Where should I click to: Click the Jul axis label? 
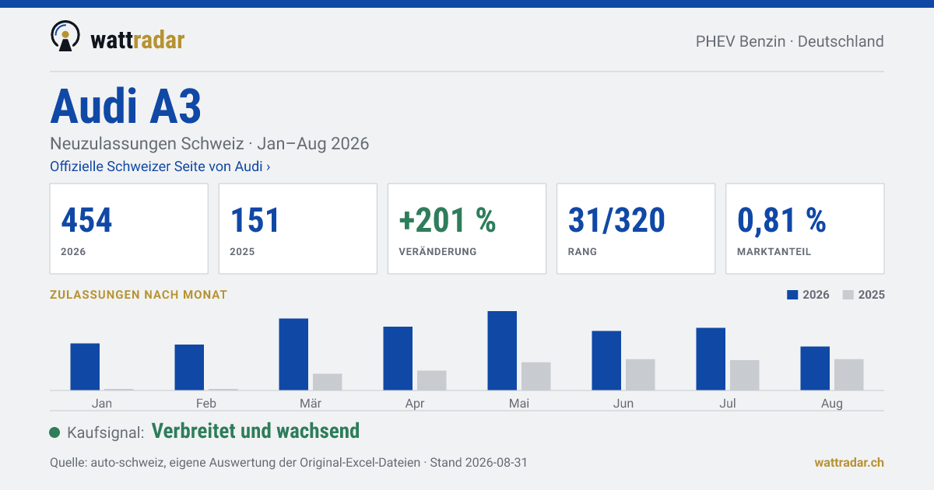[x=728, y=404]
